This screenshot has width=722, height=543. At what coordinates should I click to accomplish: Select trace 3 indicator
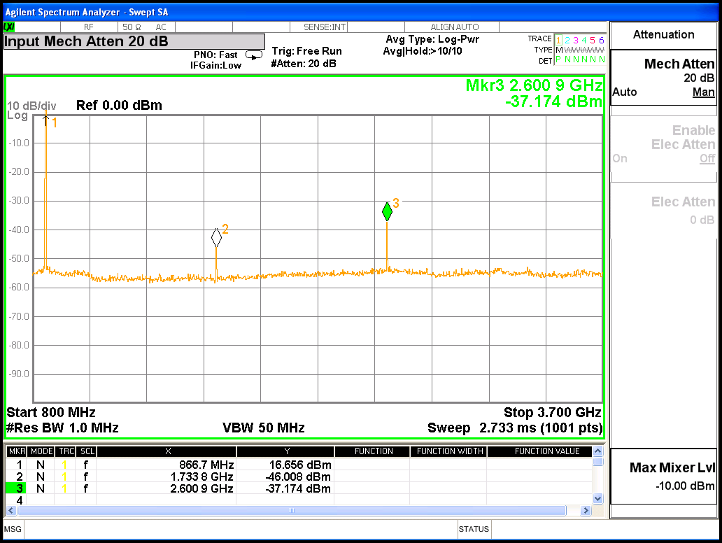576,40
